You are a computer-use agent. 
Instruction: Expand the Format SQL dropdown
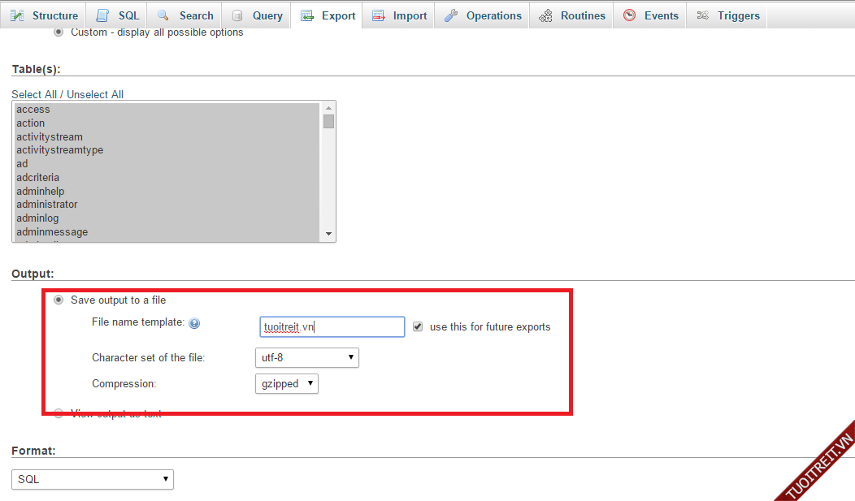pos(93,479)
